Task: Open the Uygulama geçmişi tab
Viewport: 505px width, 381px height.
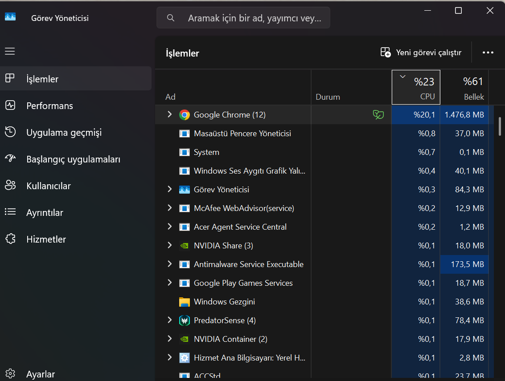Action: click(76, 132)
